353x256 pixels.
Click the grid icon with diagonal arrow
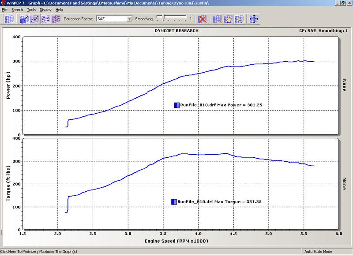click(x=23, y=19)
